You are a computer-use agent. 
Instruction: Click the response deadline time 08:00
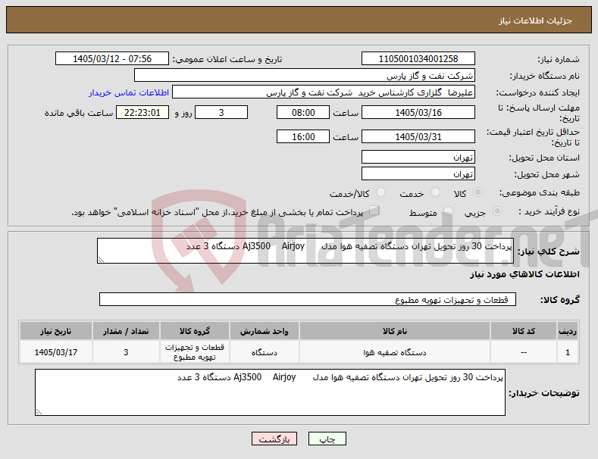click(303, 112)
